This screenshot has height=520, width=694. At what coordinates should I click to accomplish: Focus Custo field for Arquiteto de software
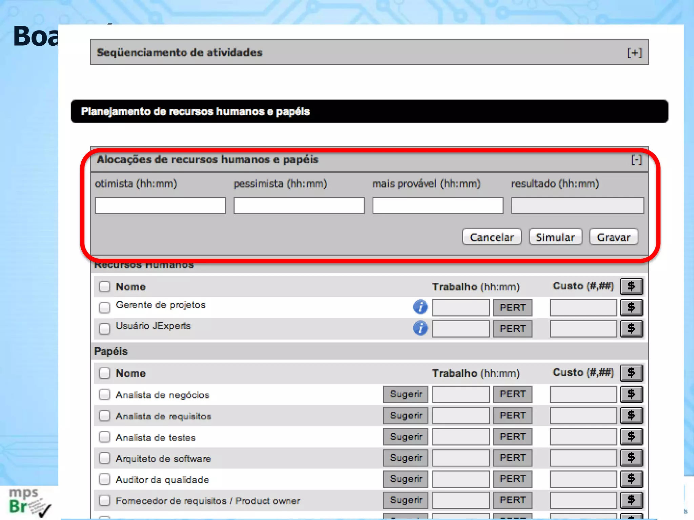coord(583,458)
